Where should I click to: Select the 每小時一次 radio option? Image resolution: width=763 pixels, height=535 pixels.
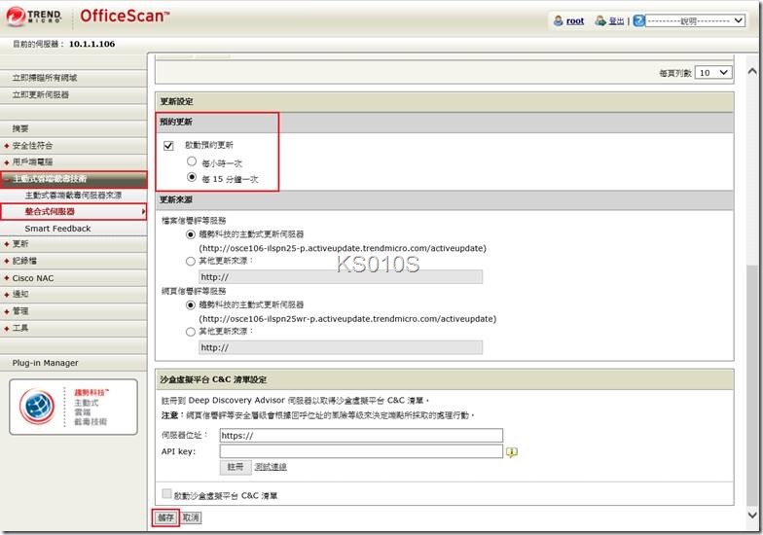tap(192, 161)
